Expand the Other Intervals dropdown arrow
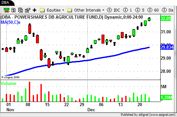177x117 pixels. (x=103, y=10)
